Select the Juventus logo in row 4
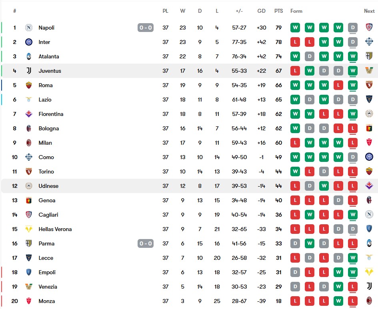The width and height of the screenshot is (378, 309). coord(29,71)
